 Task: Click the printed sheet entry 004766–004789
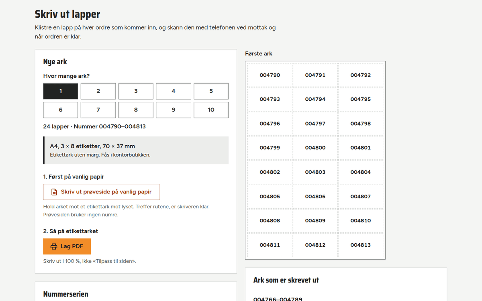coord(278,299)
